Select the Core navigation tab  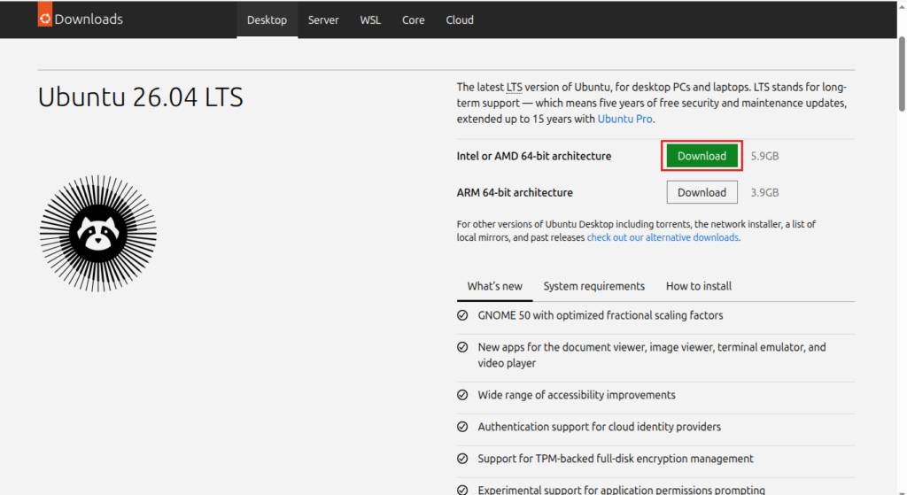[x=413, y=19]
